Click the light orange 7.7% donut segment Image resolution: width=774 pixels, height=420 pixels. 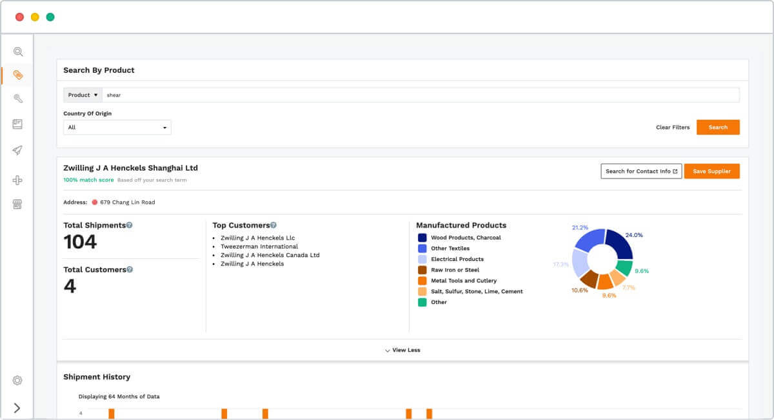617,278
